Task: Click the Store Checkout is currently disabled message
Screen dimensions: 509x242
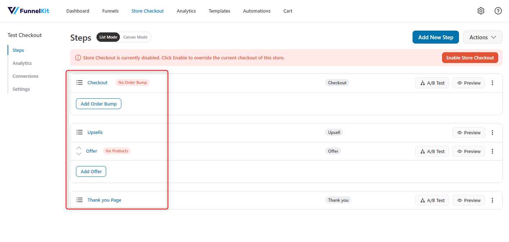Action: click(184, 58)
